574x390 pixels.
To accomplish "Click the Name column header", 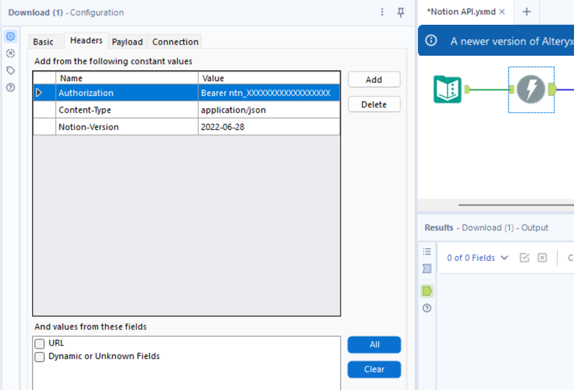I will tap(127, 78).
